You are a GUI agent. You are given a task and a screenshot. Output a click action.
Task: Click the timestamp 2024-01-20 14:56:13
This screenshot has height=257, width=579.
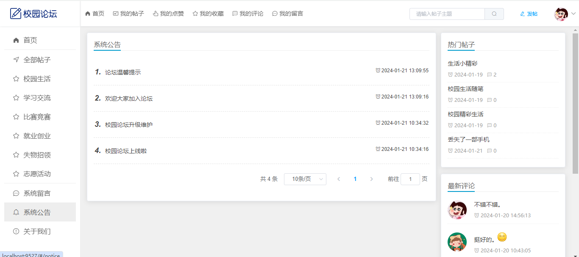coord(505,215)
